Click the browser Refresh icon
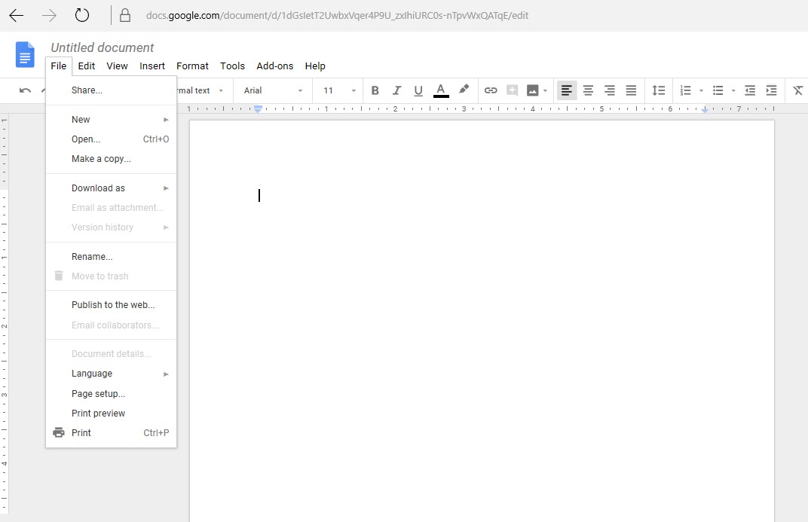808x522 pixels. coord(82,15)
